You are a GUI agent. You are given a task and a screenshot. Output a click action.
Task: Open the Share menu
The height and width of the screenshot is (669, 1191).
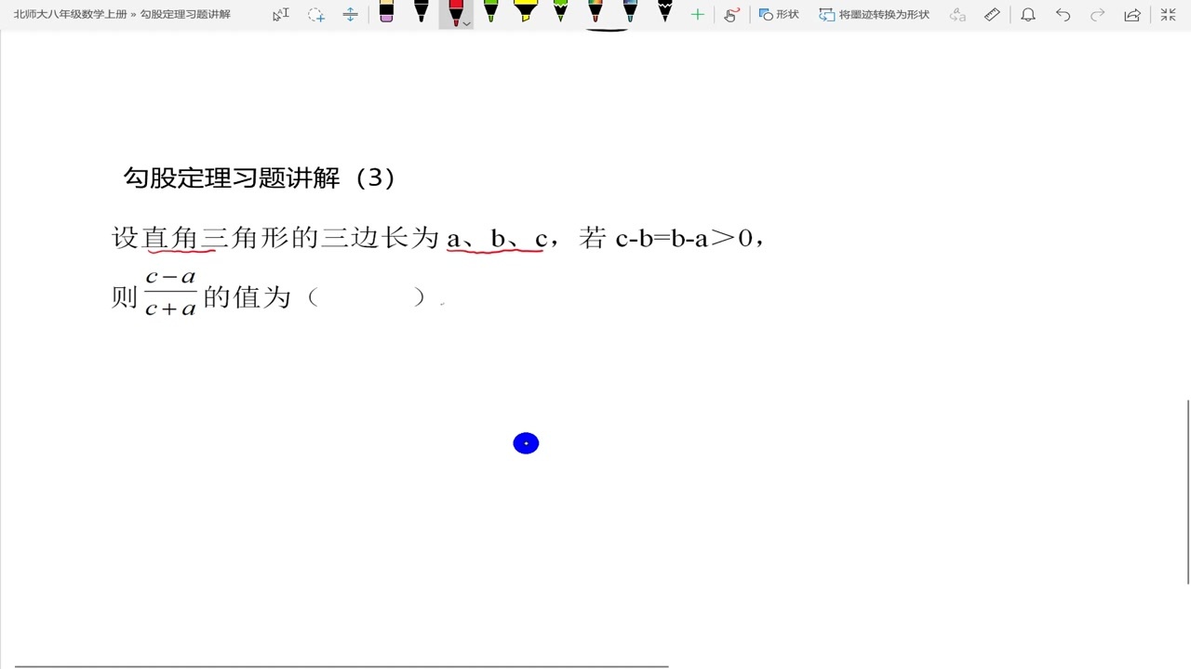tap(1132, 14)
